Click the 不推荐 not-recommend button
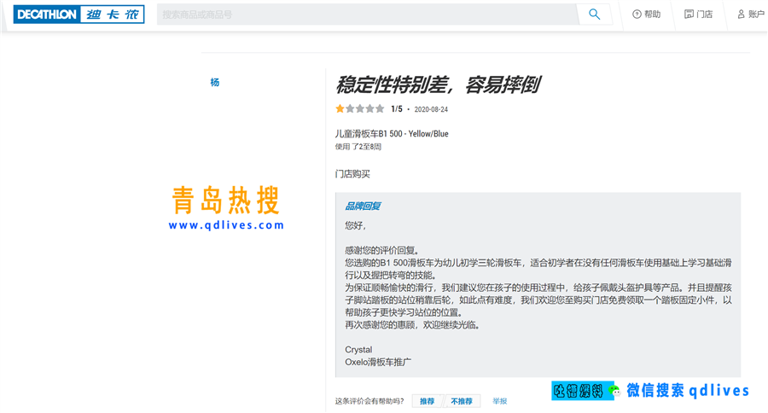768x413 pixels. click(x=462, y=401)
